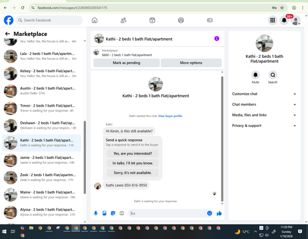This screenshot has height=239, width=308.
Task: Open Trevor conversation in chat list
Action: pos(42,108)
